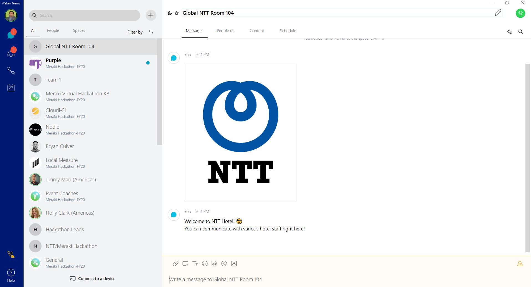Open the Team 1 space
Image resolution: width=531 pixels, height=287 pixels.
click(x=90, y=80)
